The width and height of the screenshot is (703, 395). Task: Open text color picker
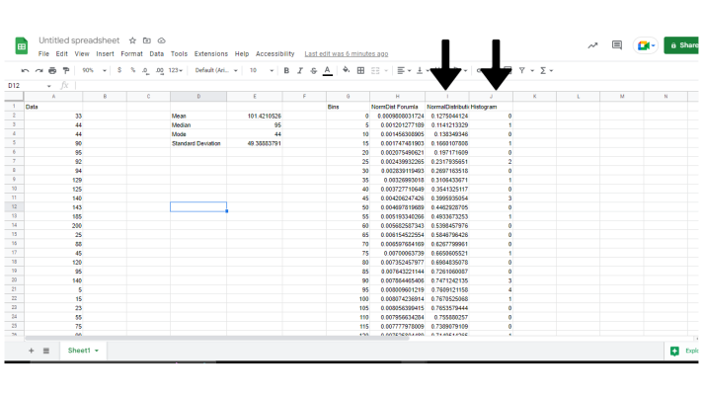(328, 71)
